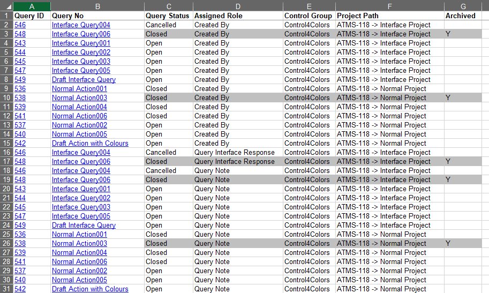Open Query ID link 538 in row 10
This screenshot has width=489, height=293.
click(x=20, y=97)
